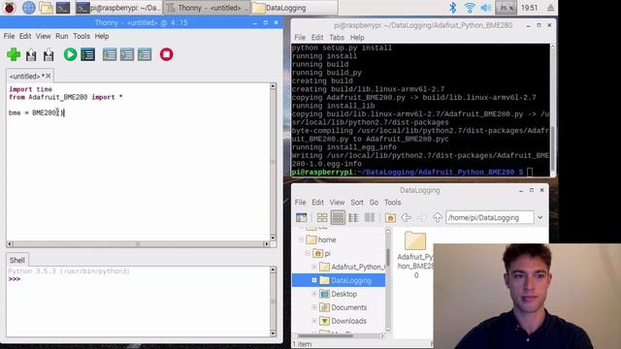
Task: Collapse the home folder tree node
Action: pos(301,239)
